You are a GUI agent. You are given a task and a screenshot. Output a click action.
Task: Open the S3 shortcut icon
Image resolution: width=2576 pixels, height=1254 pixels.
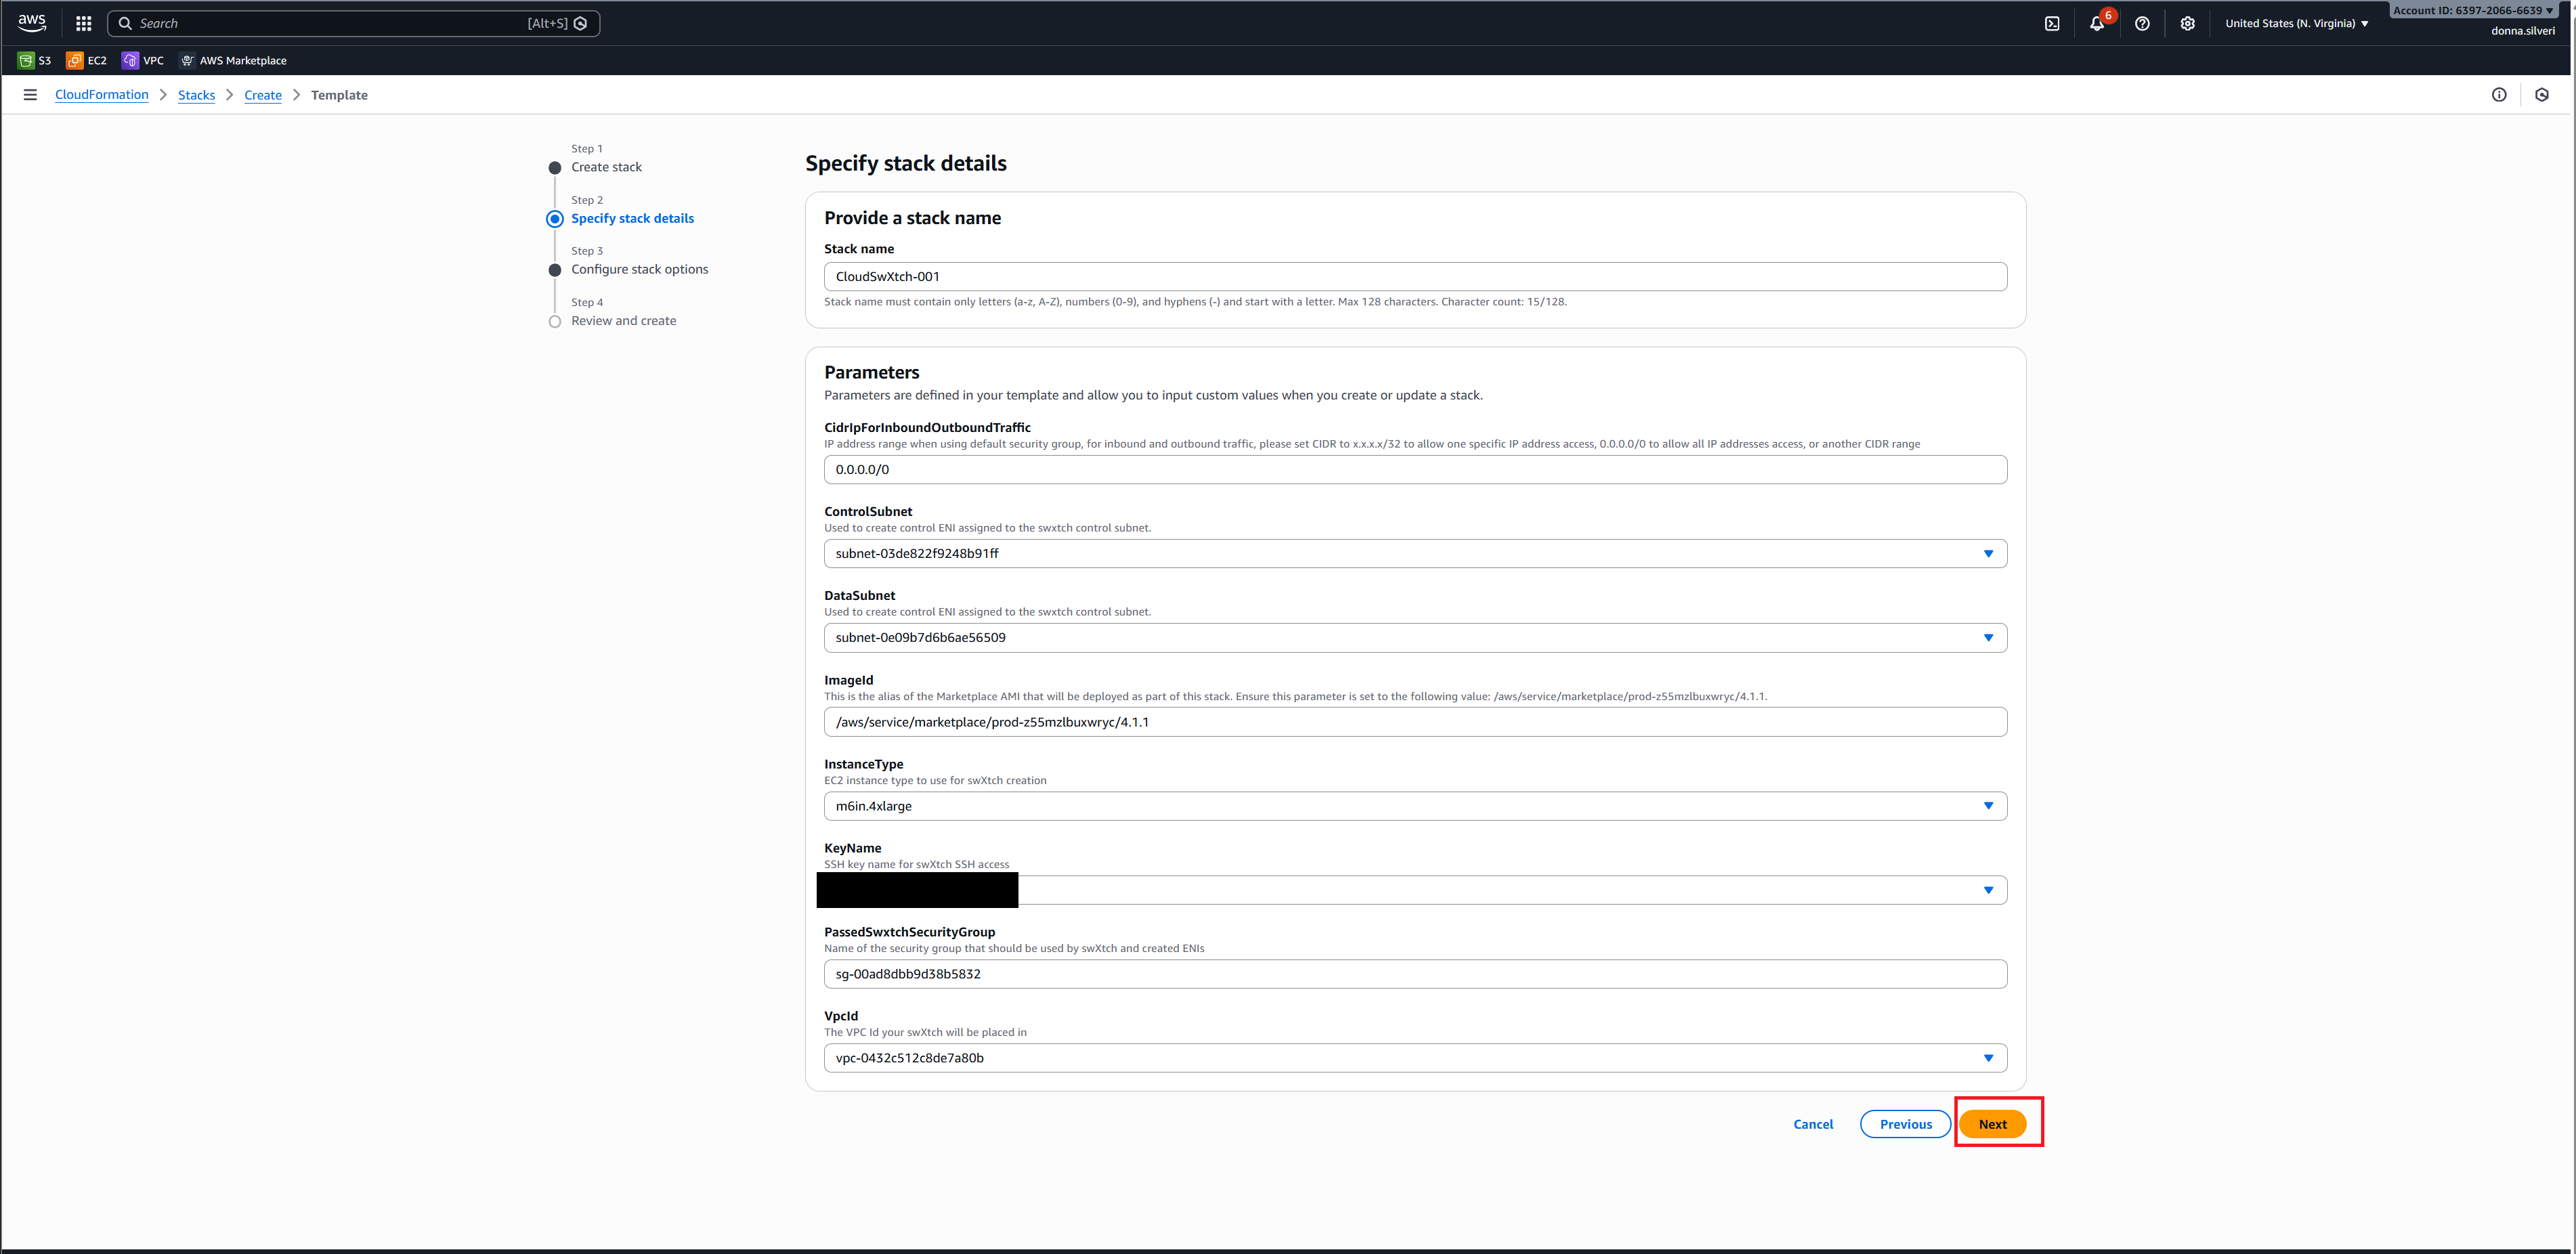(35, 60)
